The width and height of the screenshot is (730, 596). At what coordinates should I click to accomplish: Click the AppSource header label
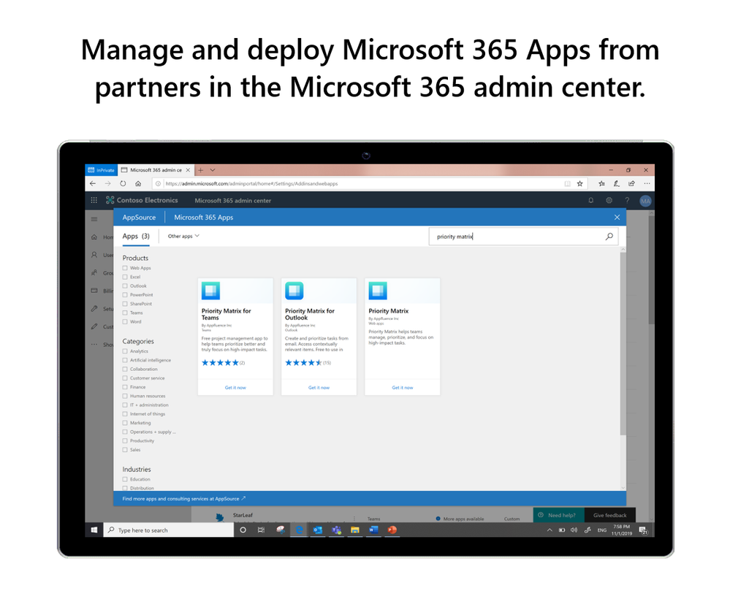139,217
